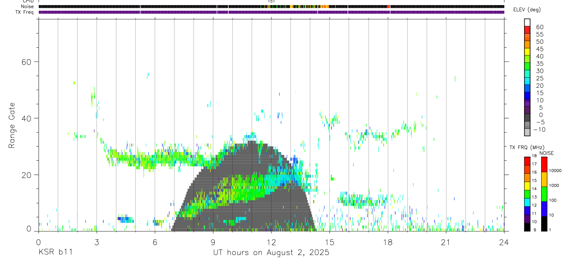Image resolution: width=567 pixels, height=262 pixels.
Task: Click the blue segment of the NOISE bar
Action: (544, 209)
